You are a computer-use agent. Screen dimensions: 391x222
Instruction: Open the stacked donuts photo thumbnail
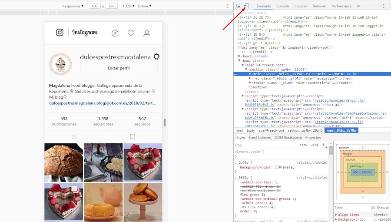tap(143, 202)
